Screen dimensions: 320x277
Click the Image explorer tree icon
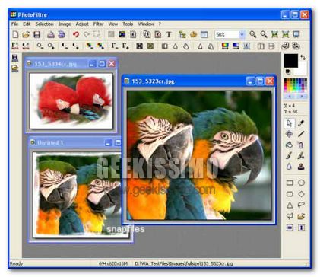(x=182, y=34)
